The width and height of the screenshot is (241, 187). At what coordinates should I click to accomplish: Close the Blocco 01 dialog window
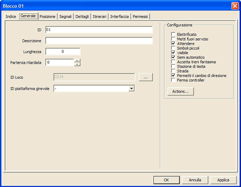point(235,5)
